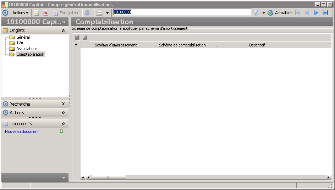Click the horizontal scrollbar left arrow
The height and width of the screenshot is (190, 335).
pos(89,177)
